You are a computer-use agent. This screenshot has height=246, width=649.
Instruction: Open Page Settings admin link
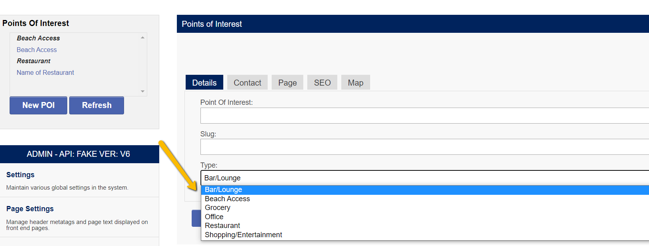pyautogui.click(x=30, y=209)
